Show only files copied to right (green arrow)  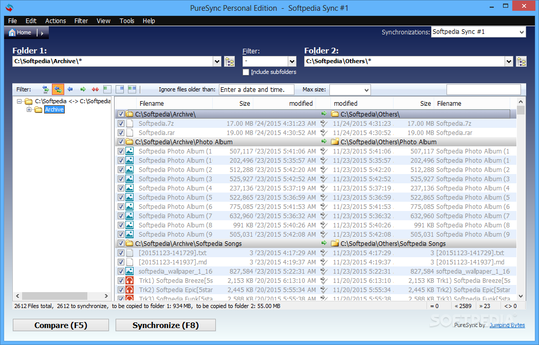coord(83,89)
